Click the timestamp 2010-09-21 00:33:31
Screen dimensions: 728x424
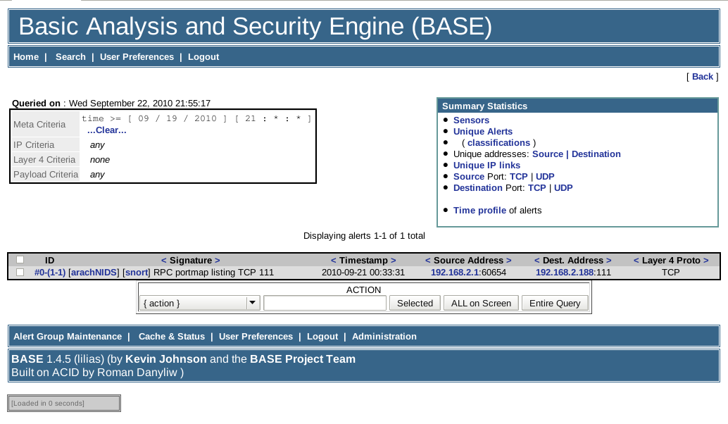[363, 273]
